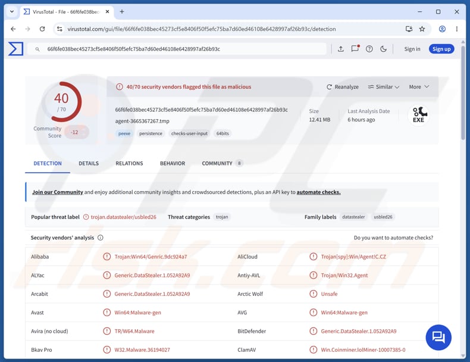The height and width of the screenshot is (362, 470).
Task: Open the Chrome three-dot menu
Action: [x=456, y=29]
